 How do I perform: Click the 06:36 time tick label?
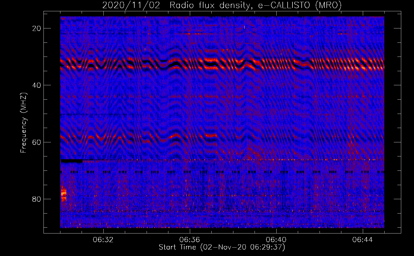click(190, 240)
